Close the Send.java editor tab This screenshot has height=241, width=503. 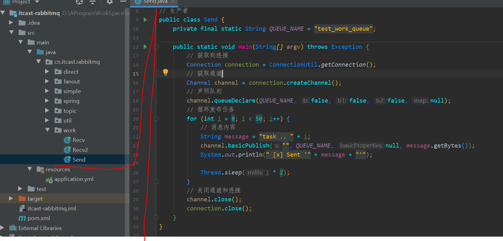click(173, 2)
